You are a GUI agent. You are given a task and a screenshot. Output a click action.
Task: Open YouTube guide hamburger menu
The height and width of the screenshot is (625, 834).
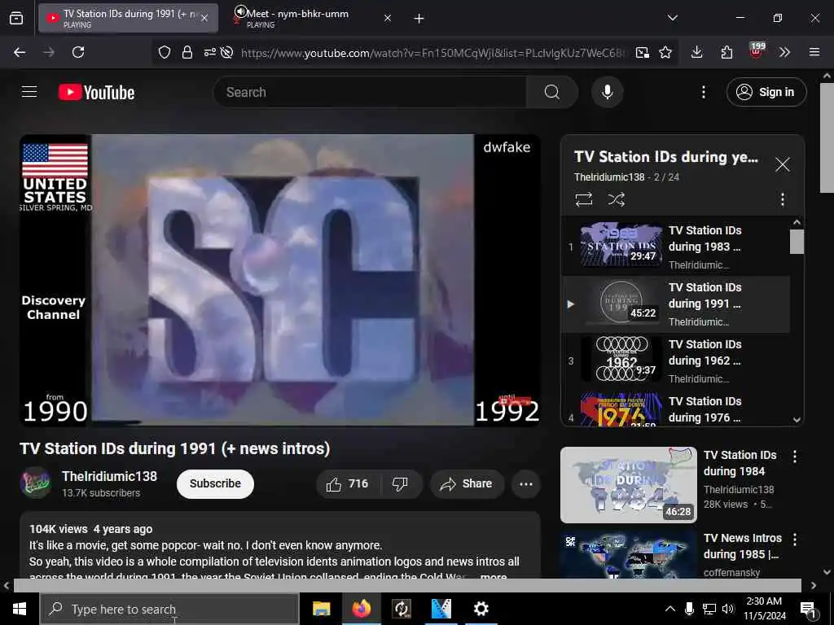click(29, 92)
